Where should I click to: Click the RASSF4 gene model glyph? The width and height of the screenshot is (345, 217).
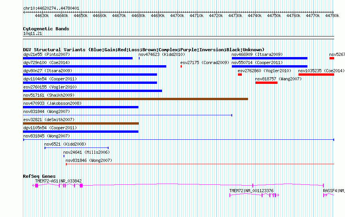[x=328, y=195]
